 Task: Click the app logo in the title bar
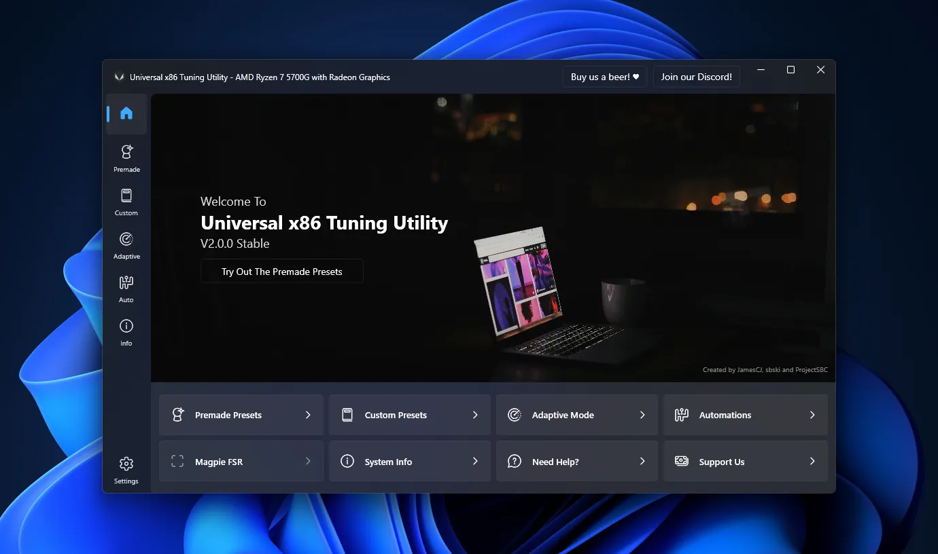click(x=119, y=77)
